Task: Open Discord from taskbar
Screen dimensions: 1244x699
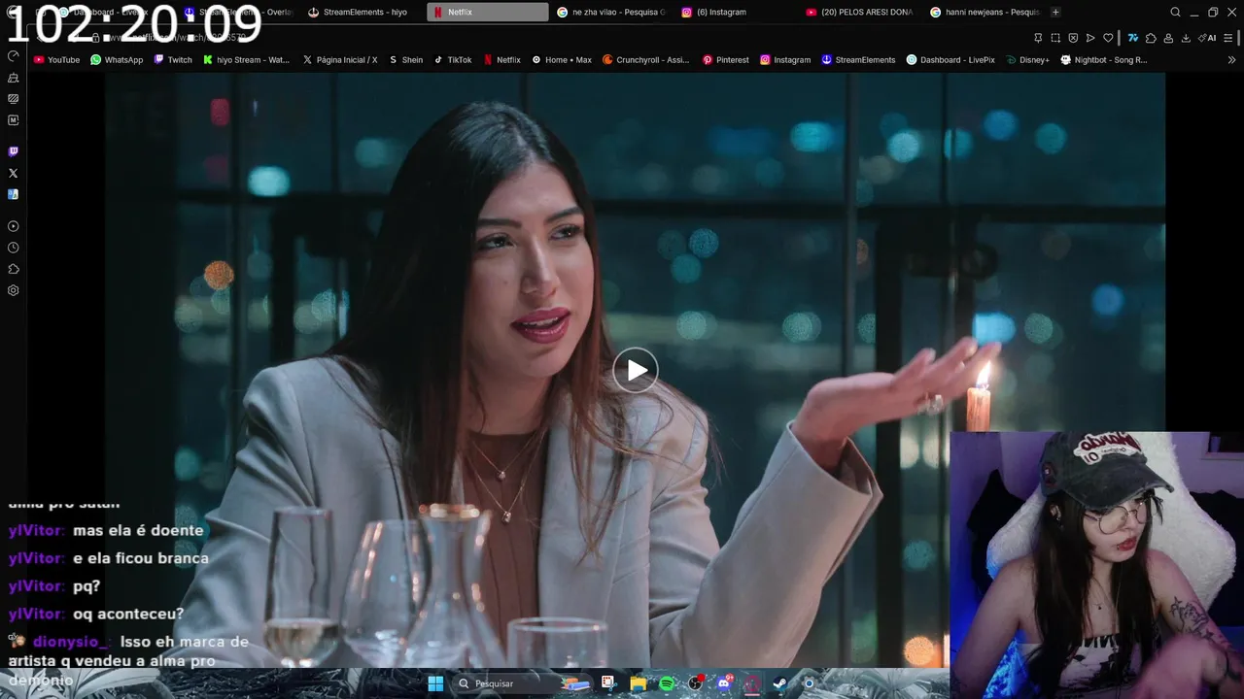Action: point(725,683)
